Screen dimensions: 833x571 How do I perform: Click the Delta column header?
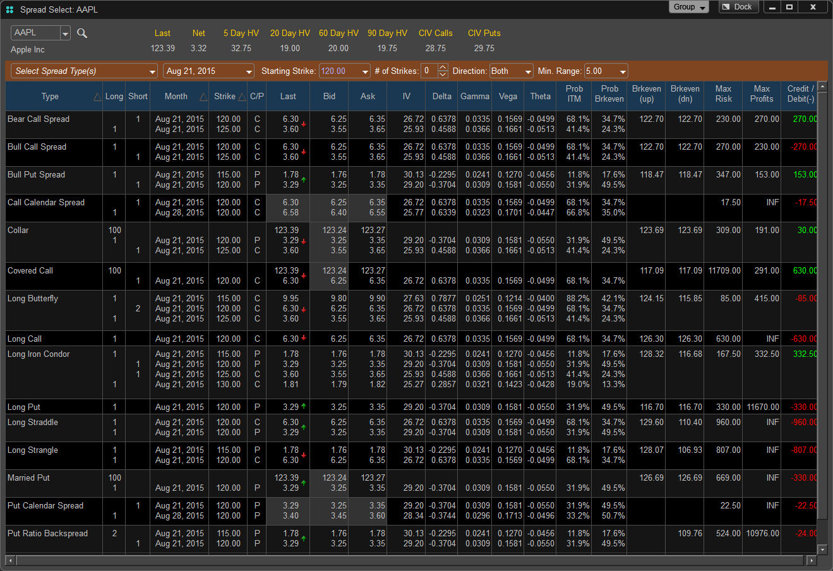click(x=442, y=96)
